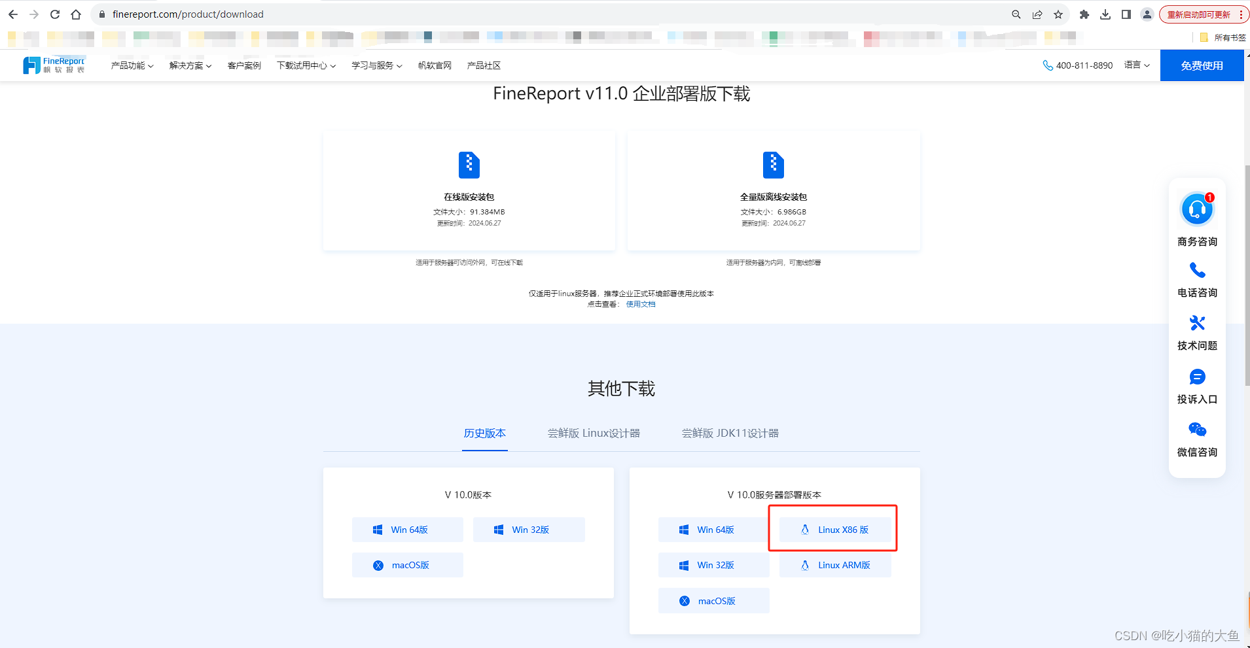Click the online installer package file icon

469,165
